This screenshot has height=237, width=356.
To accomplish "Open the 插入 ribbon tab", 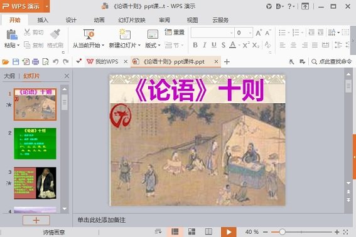I will tap(43, 20).
